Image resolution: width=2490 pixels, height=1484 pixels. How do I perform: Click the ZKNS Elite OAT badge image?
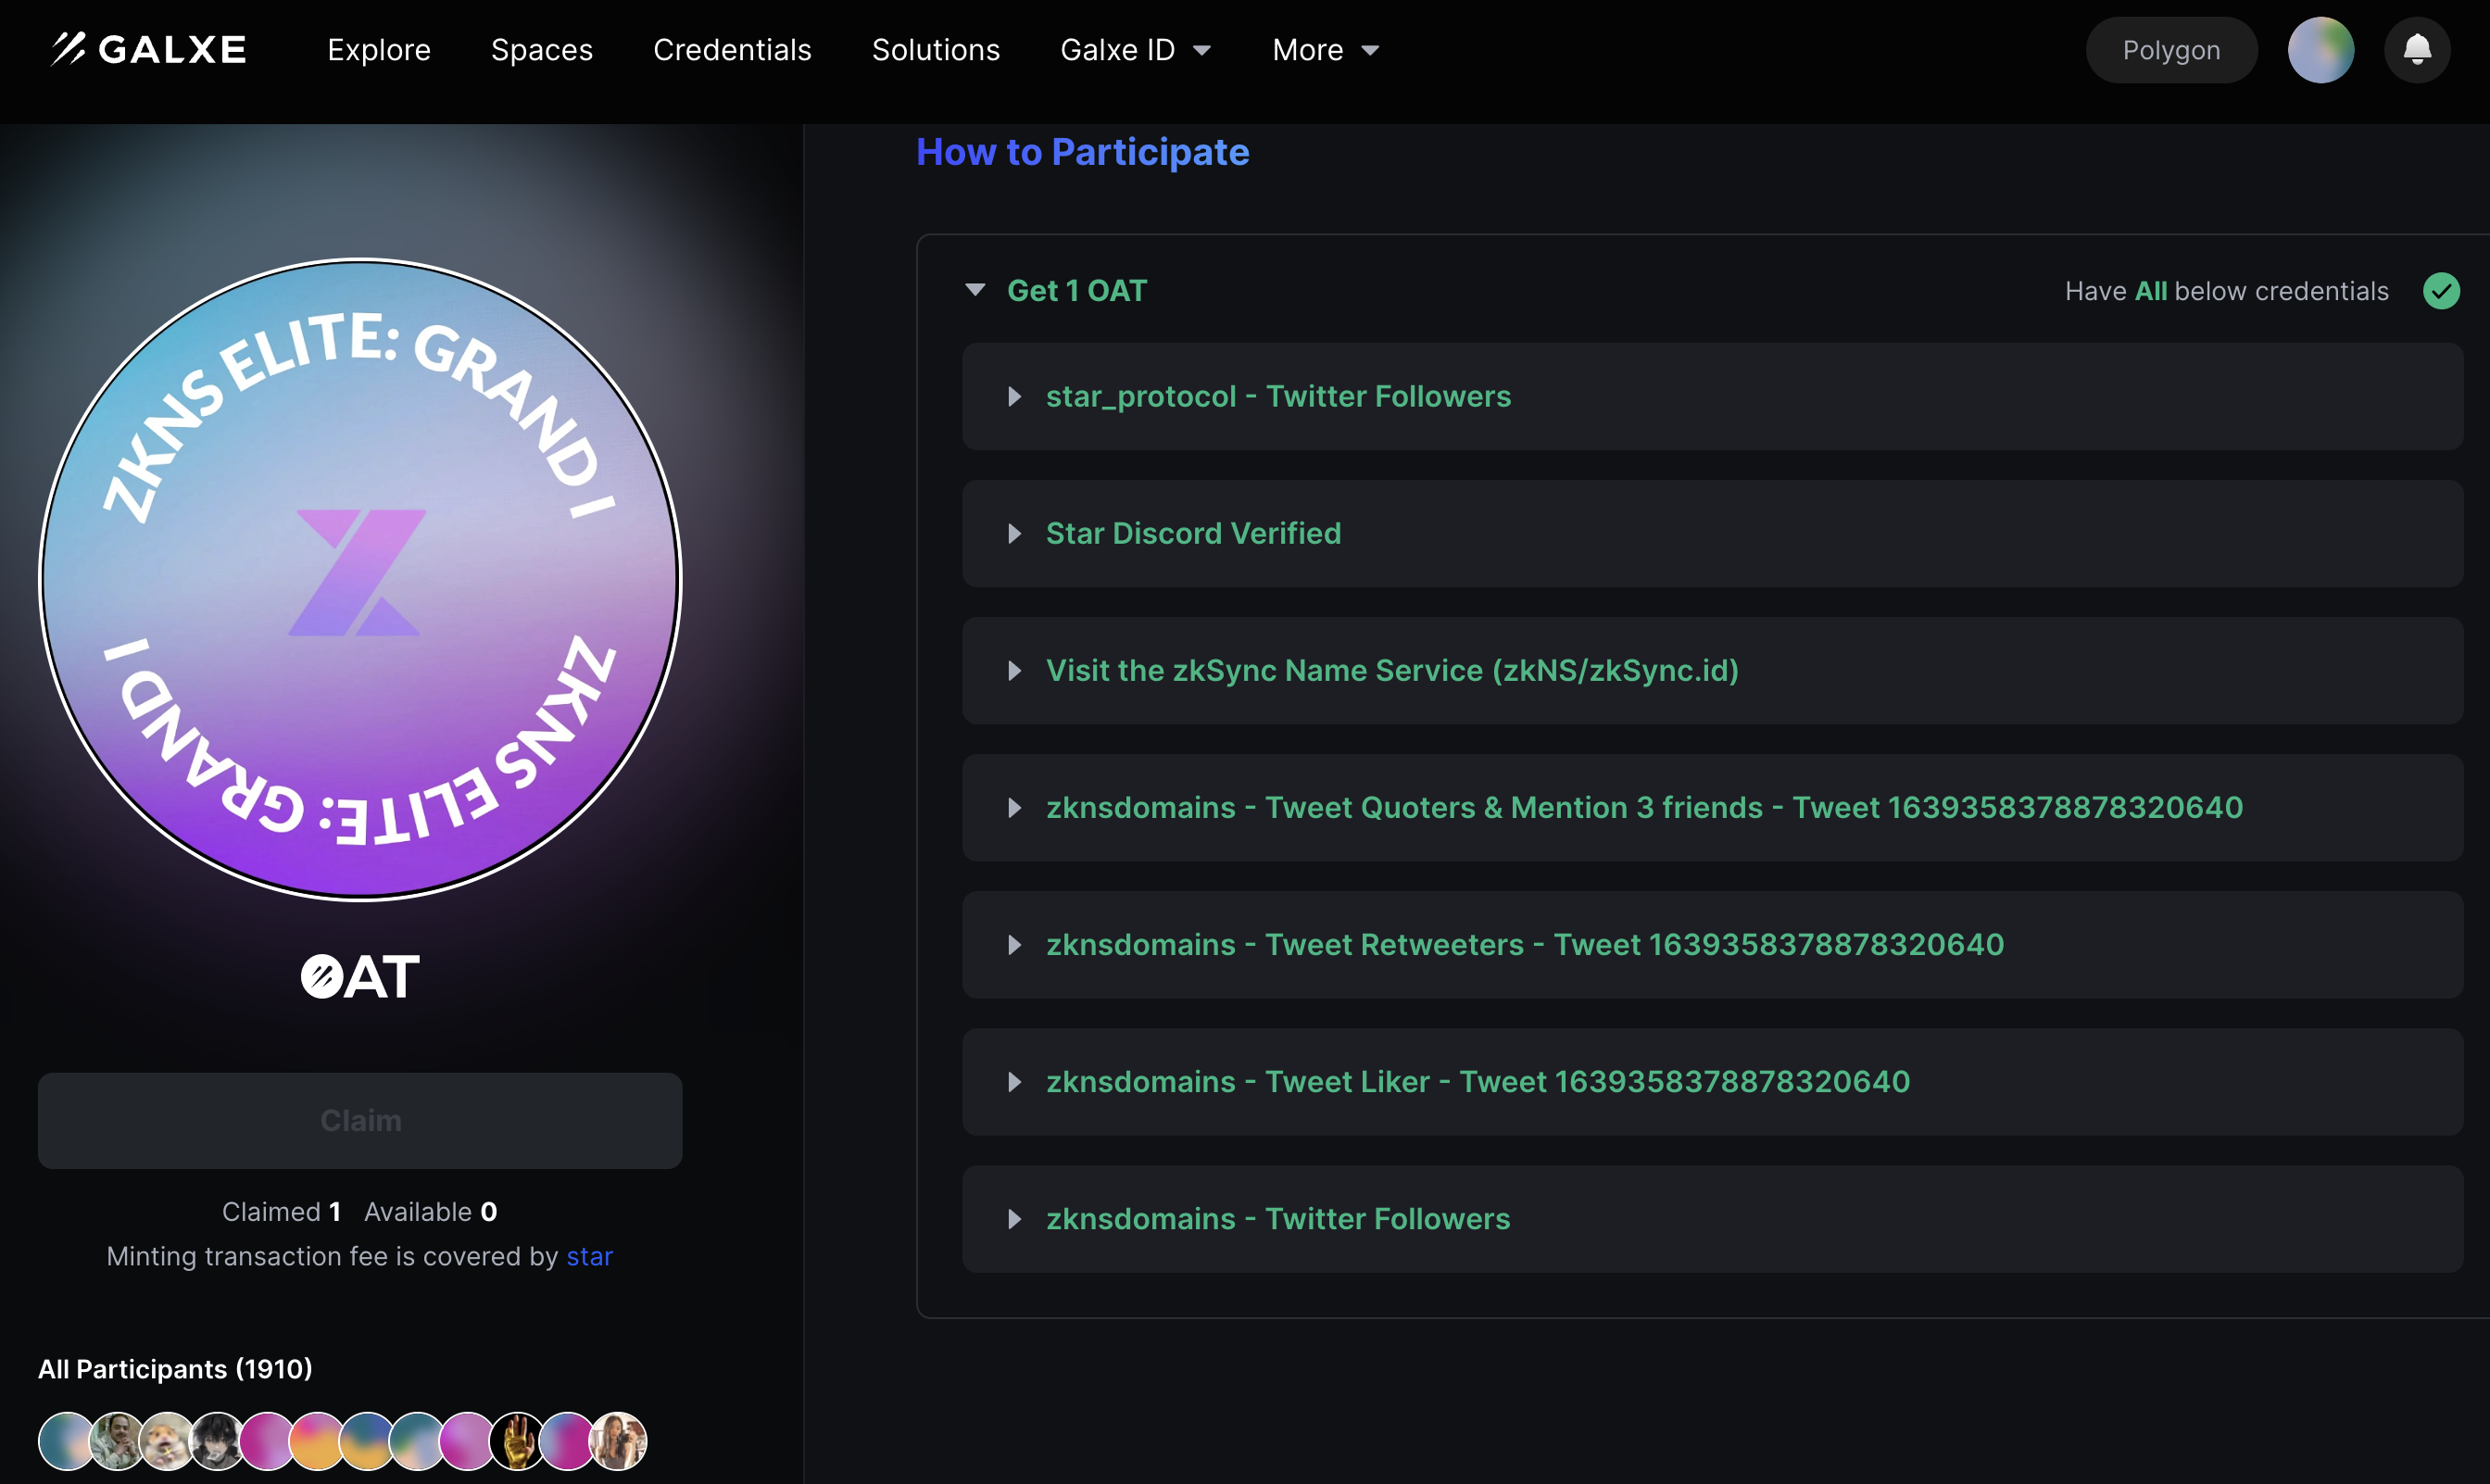[x=360, y=580]
